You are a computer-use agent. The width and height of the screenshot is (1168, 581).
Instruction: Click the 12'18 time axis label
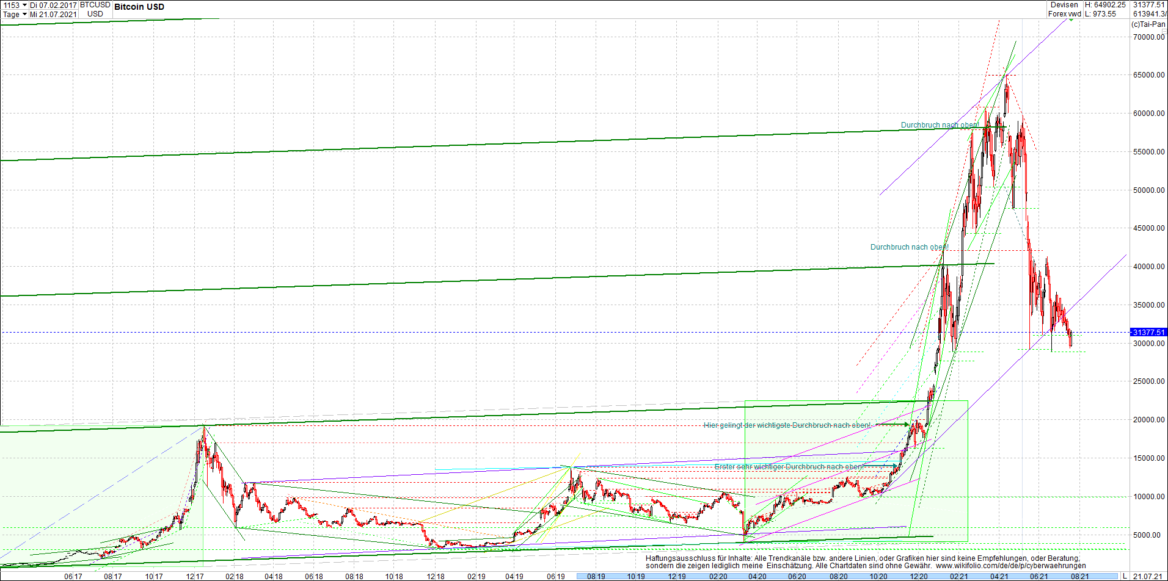pyautogui.click(x=436, y=576)
